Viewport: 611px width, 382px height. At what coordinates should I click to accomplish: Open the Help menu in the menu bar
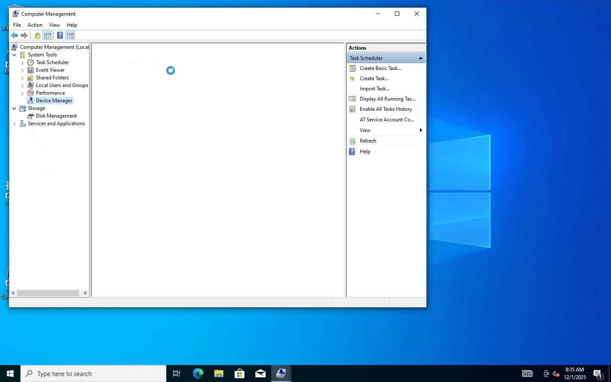click(x=72, y=25)
